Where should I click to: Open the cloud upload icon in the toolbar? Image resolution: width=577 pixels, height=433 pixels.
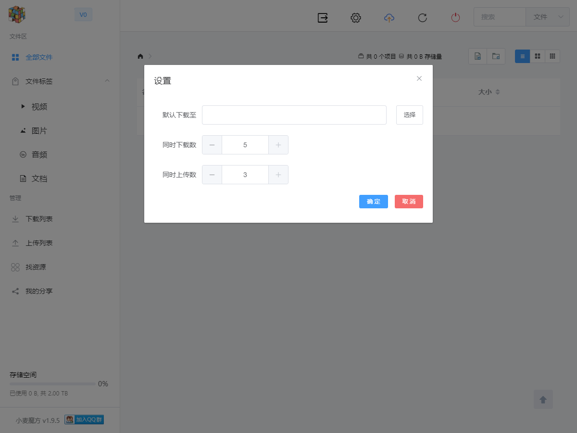pyautogui.click(x=389, y=17)
